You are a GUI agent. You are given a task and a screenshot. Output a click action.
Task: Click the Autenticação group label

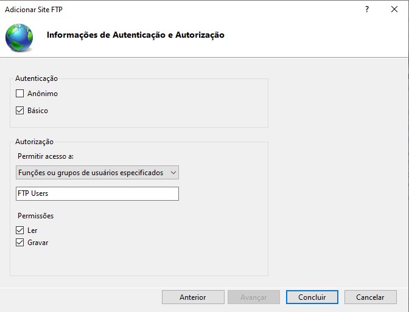pos(37,78)
